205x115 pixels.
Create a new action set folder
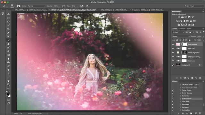(x=191, y=113)
